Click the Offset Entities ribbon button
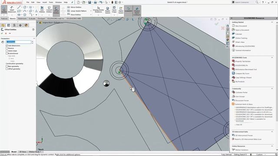The height and width of the screenshot is (156, 278). 56,10
